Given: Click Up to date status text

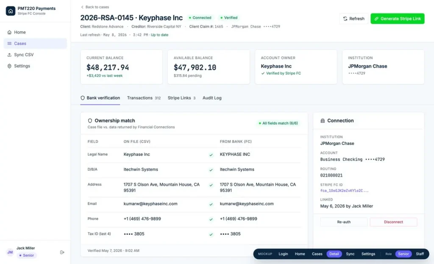Looking at the screenshot, I should pos(159,35).
